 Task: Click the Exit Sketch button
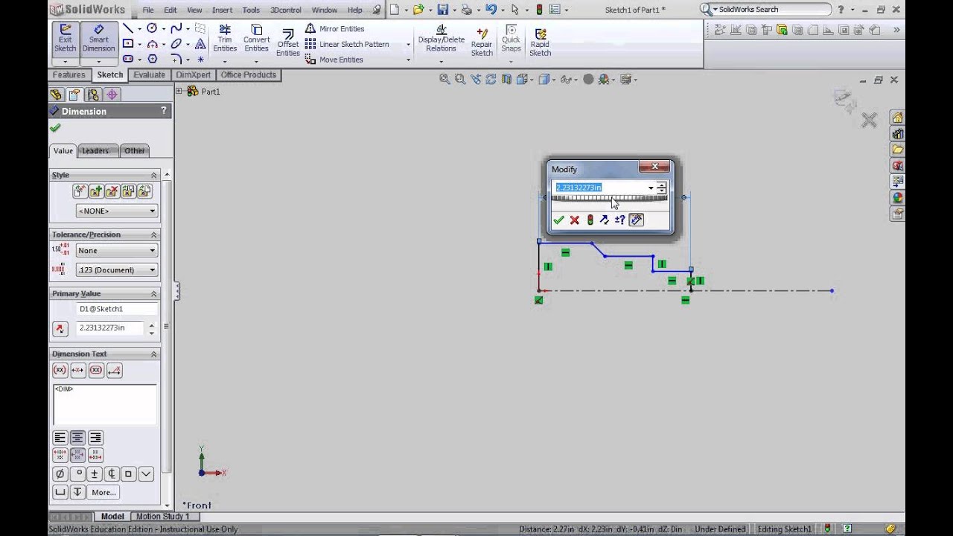pyautogui.click(x=65, y=39)
